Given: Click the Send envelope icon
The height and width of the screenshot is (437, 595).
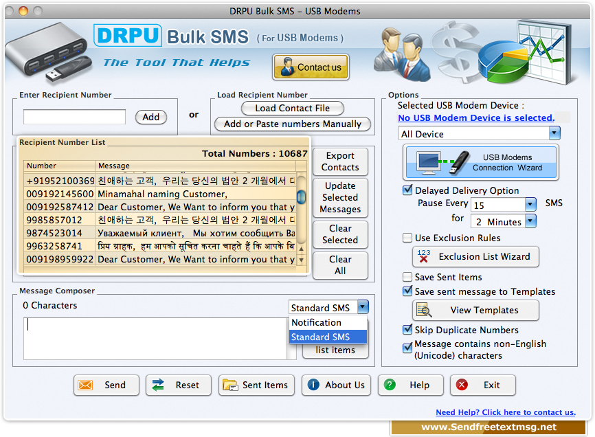Looking at the screenshot, I should (86, 385).
